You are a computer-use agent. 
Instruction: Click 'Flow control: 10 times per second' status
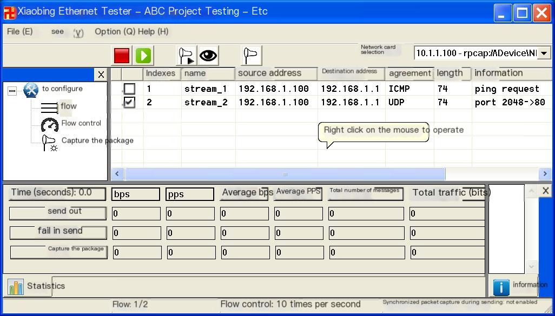click(290, 304)
